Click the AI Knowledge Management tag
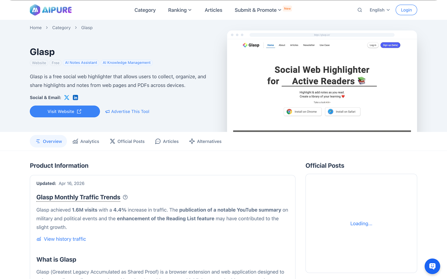Screen dimensions: 447x279 [127, 63]
